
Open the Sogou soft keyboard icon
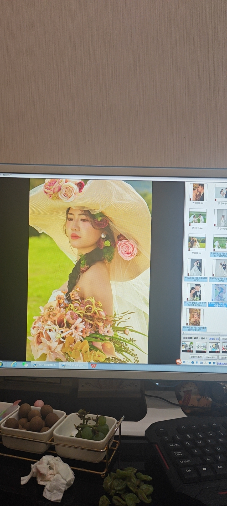pyautogui.click(x=202, y=363)
